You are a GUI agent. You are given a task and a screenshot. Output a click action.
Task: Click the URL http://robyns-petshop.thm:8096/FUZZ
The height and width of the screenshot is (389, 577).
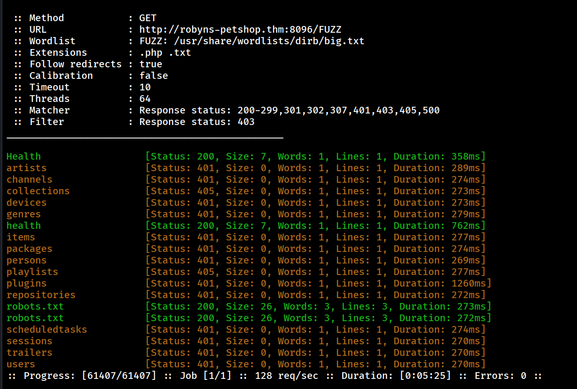(x=240, y=29)
